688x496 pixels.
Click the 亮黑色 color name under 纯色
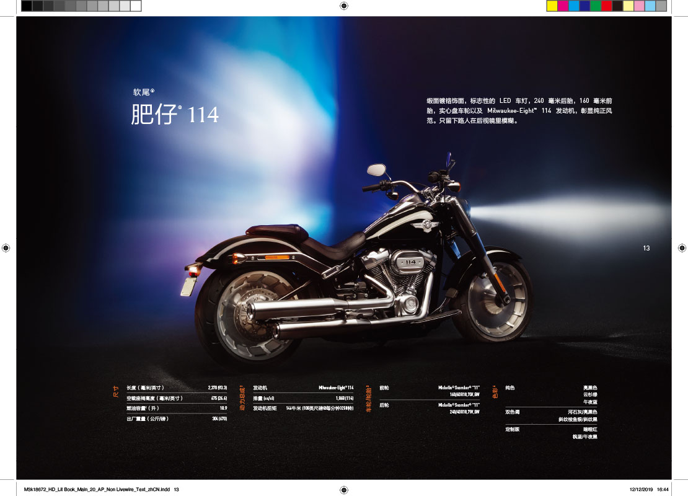point(590,388)
